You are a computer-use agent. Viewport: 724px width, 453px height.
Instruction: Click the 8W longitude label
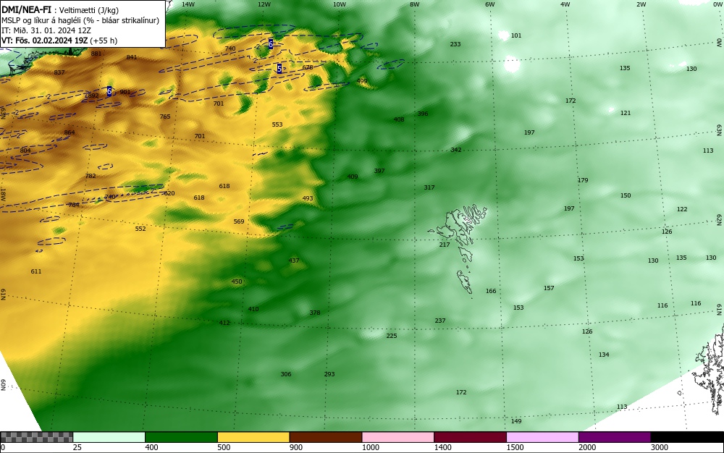415,4
